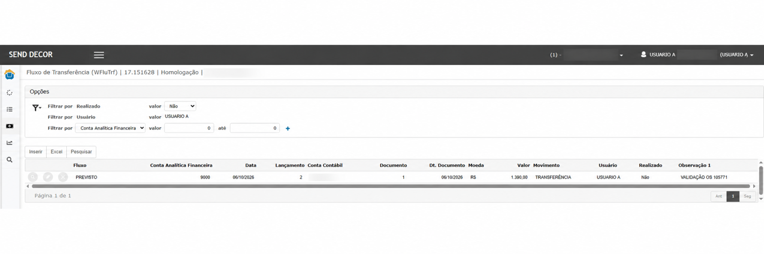
Task: Sort by the Observação 1 column header
Action: point(694,166)
